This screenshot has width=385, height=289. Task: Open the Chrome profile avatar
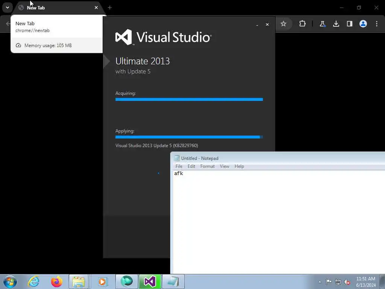[x=363, y=24]
